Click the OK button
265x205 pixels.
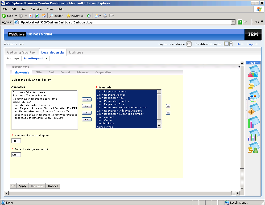(x=13, y=186)
